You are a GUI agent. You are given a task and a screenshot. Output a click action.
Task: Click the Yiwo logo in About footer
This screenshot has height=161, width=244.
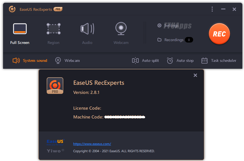55,151
